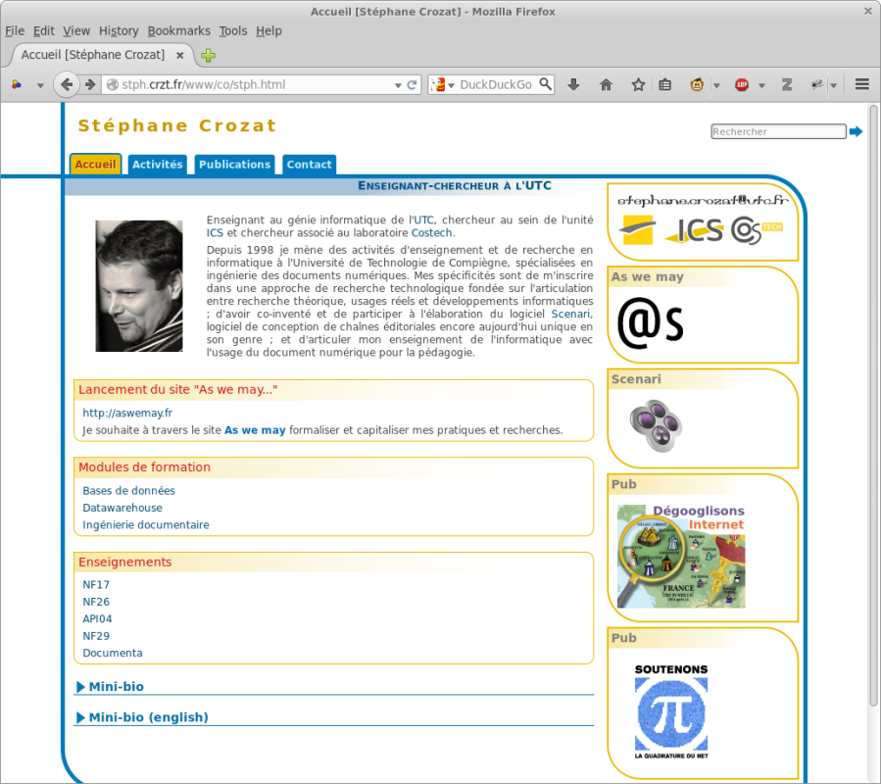Follow the Costech link in intro

(431, 232)
